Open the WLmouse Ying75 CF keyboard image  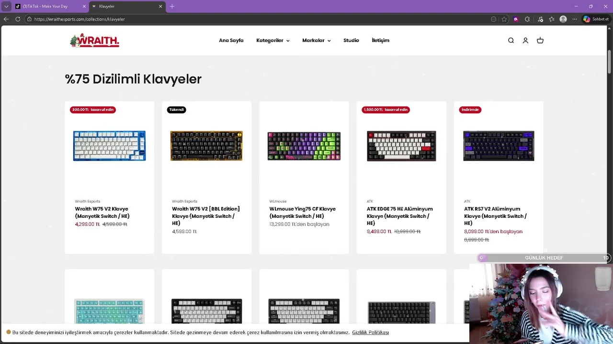304,146
